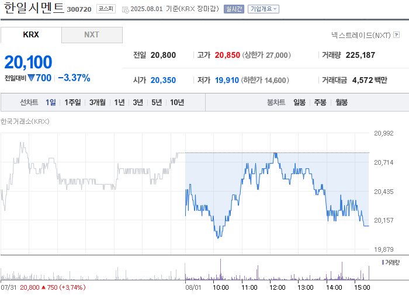Click the stock code 300720
Viewport: 409px width, 295px height.
[x=79, y=9]
